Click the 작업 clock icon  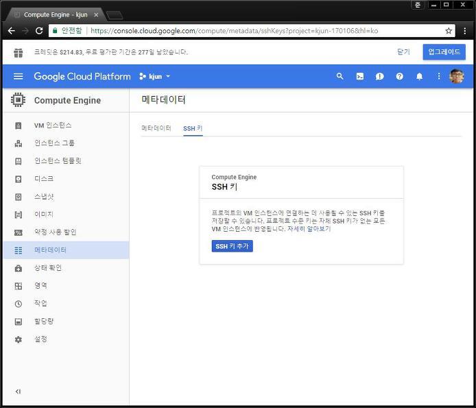(x=19, y=304)
